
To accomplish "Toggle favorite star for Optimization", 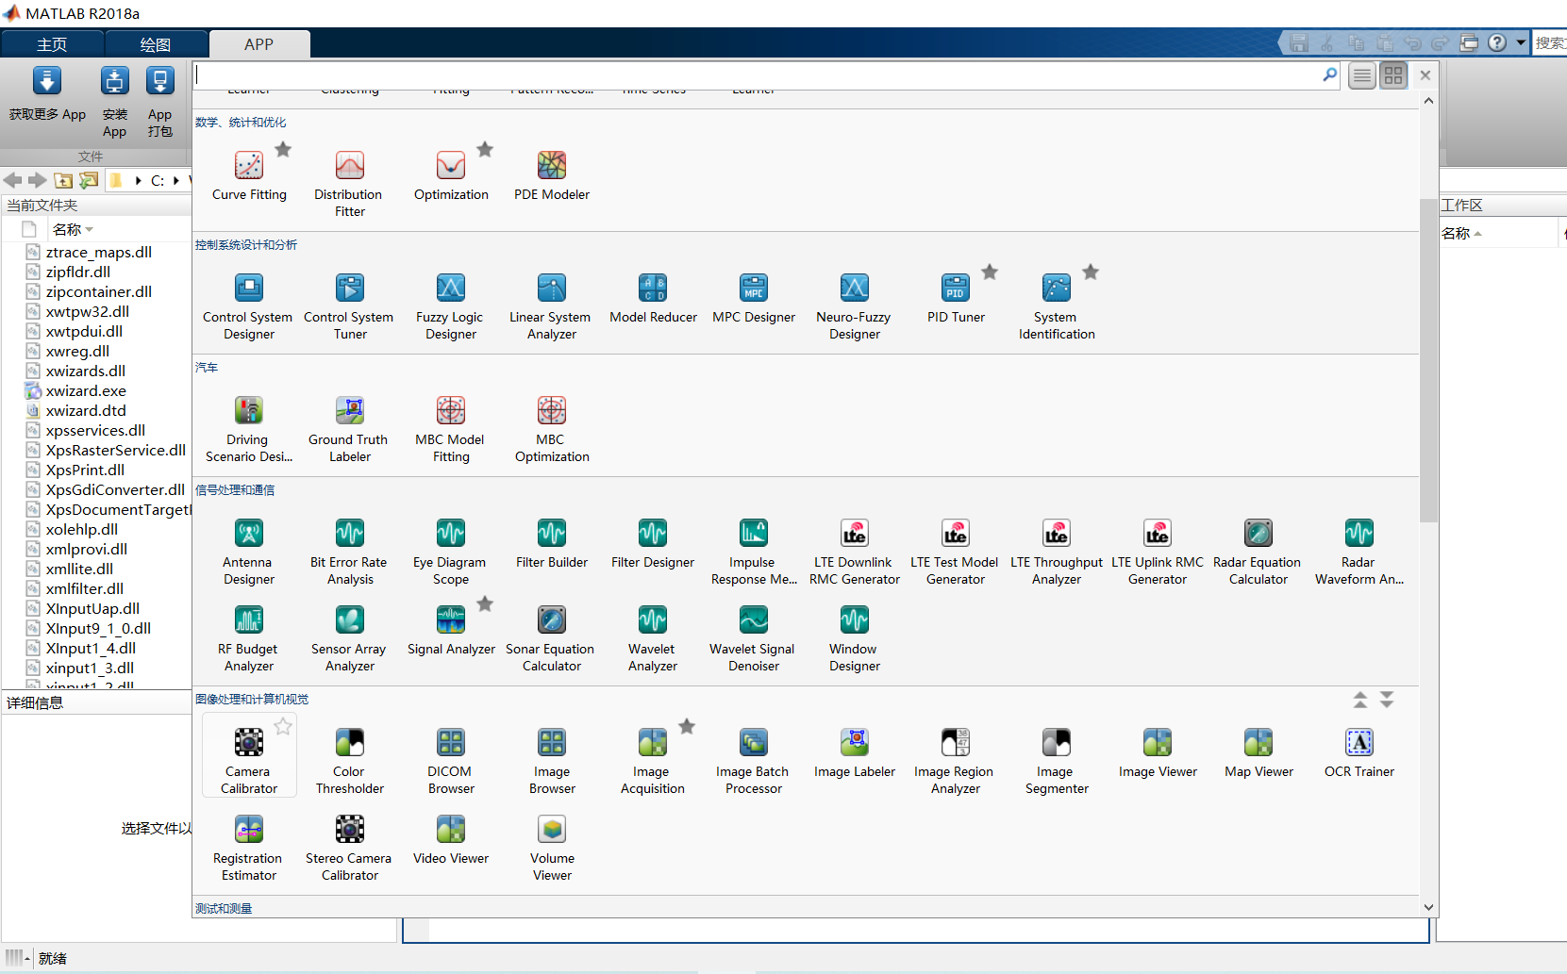I will click(485, 149).
